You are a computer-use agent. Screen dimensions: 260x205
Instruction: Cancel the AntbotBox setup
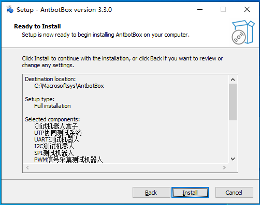pos(234,193)
